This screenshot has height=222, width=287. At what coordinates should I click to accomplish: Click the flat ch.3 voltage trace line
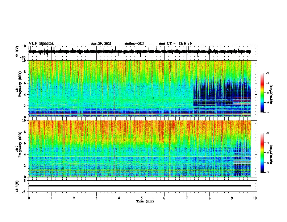pos(140,186)
